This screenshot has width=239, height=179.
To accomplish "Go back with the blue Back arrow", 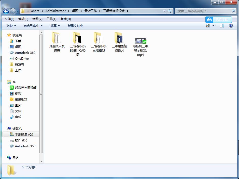I will click(6, 11).
